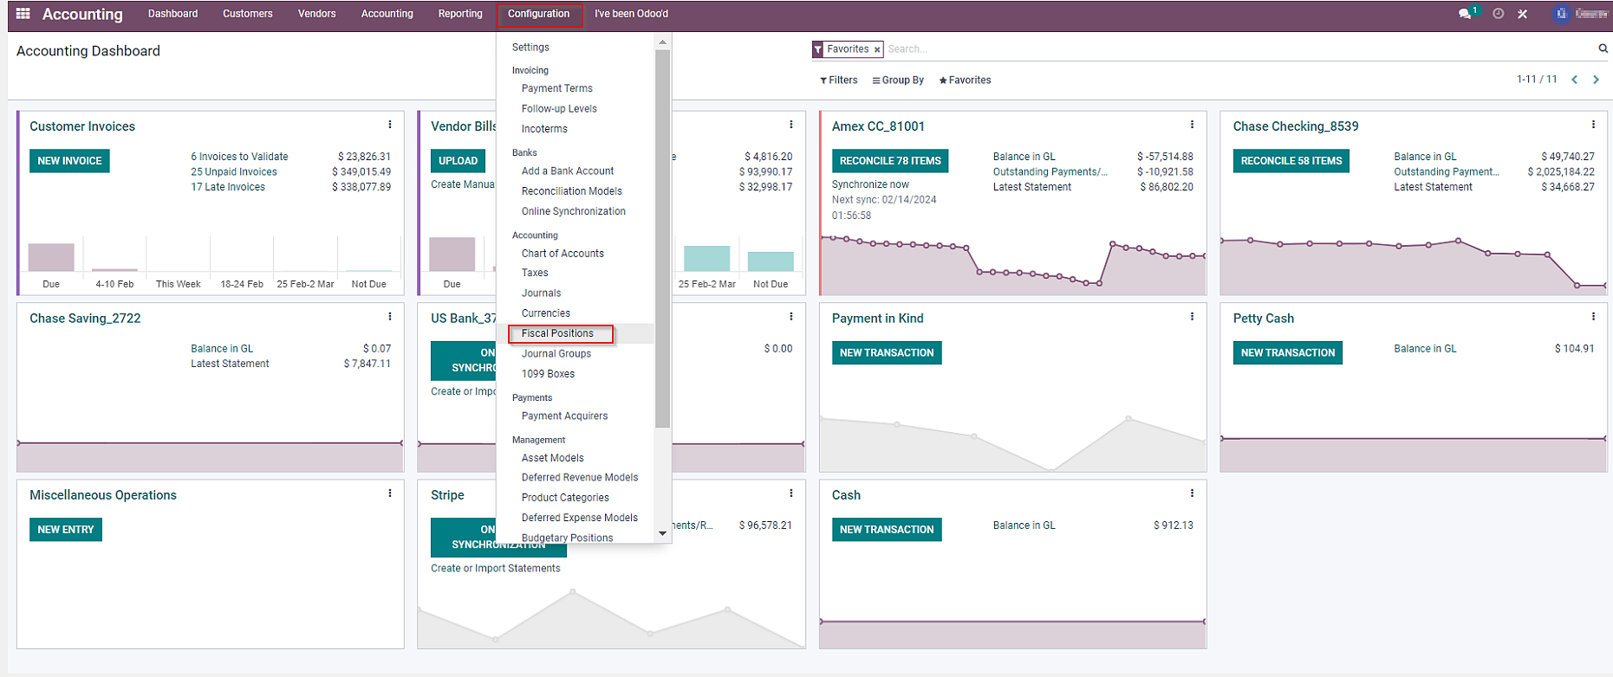
Task: Open Journal Groups entry
Action: point(556,354)
